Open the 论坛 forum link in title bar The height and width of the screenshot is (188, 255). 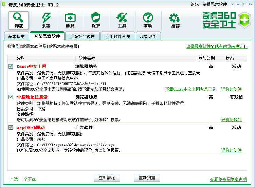tap(195, 4)
